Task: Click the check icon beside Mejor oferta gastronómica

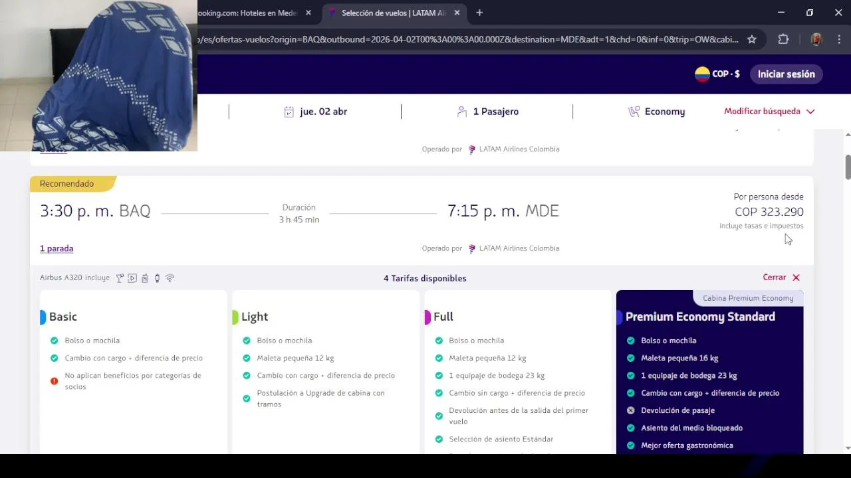Action: click(x=631, y=445)
